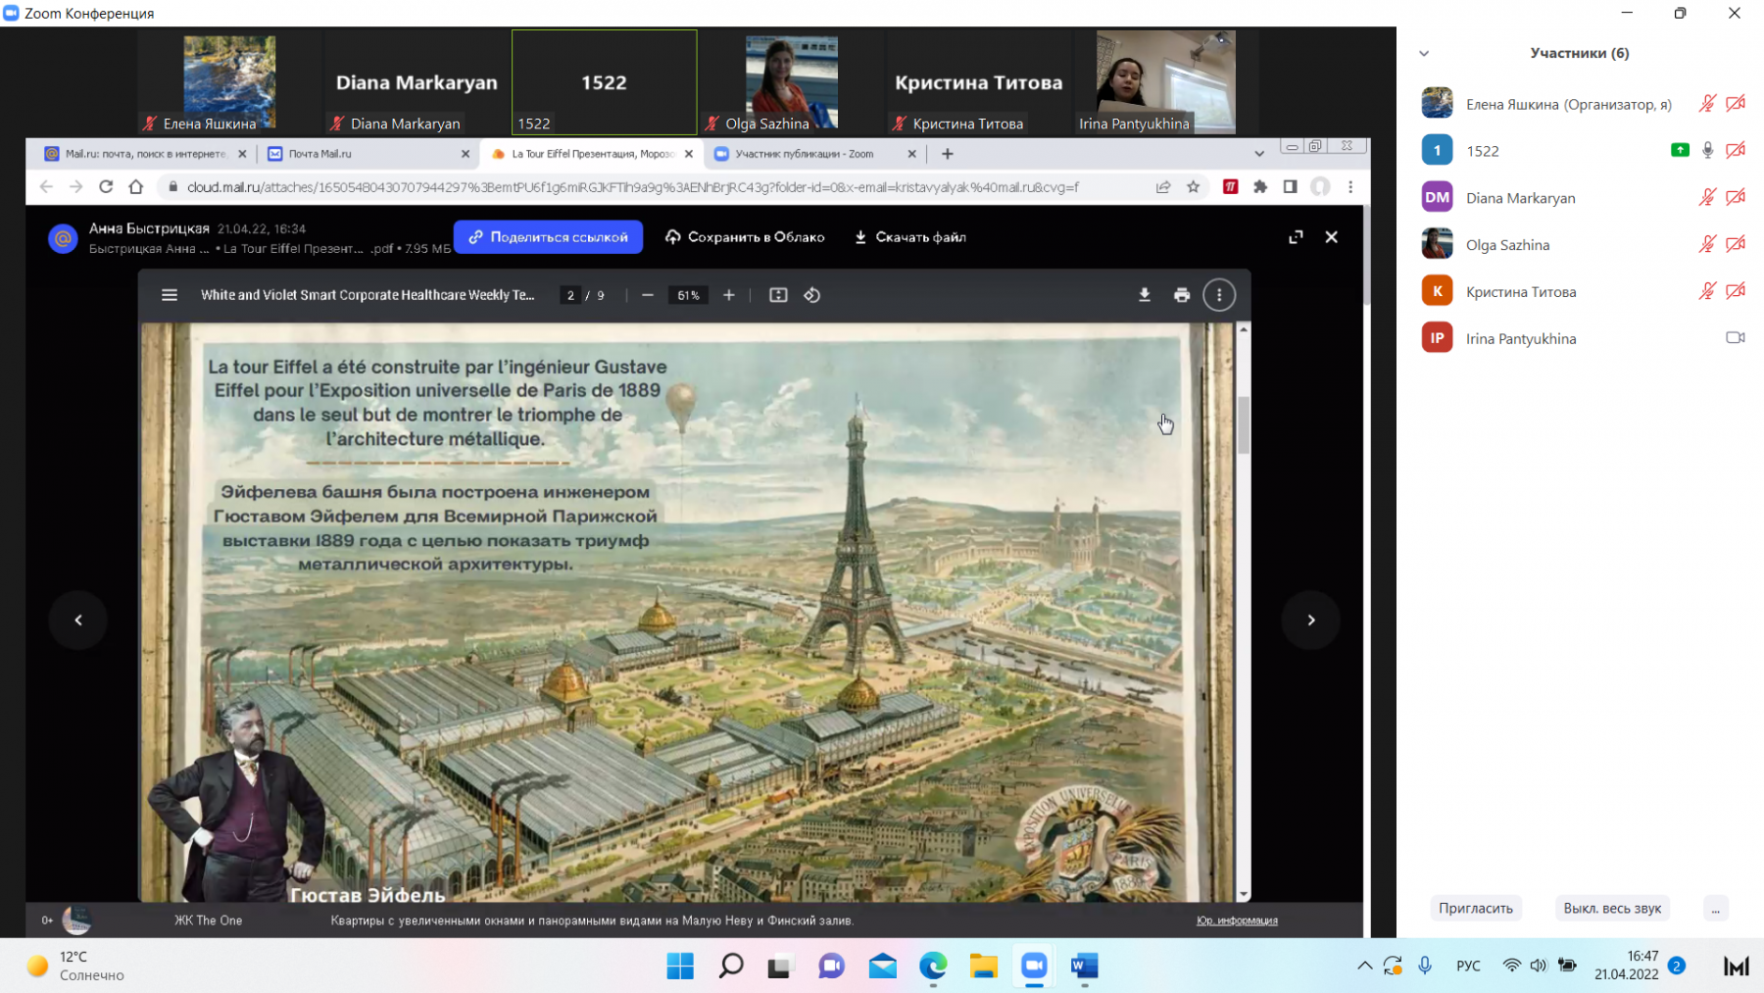The image size is (1764, 993).
Task: Click the red extension icon in toolbar
Action: 1231,186
